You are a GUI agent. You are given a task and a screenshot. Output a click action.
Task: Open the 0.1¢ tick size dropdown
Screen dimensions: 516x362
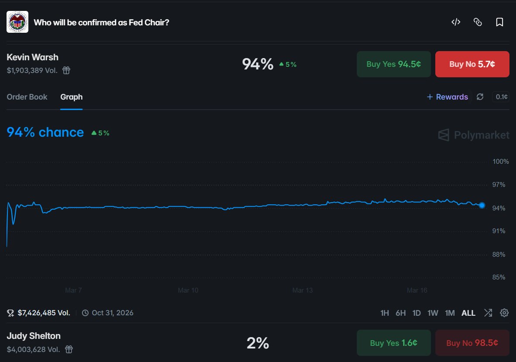coord(500,97)
